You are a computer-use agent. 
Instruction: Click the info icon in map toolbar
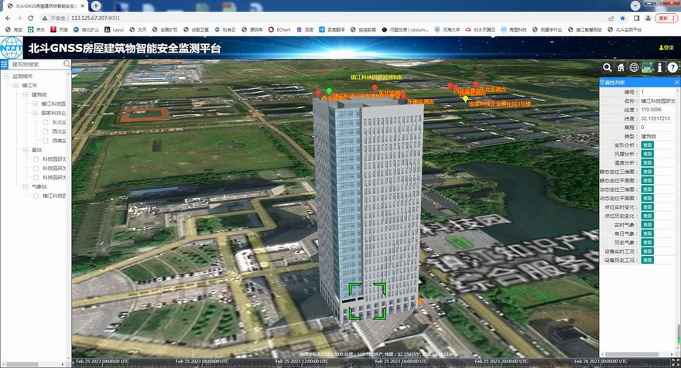(x=659, y=67)
